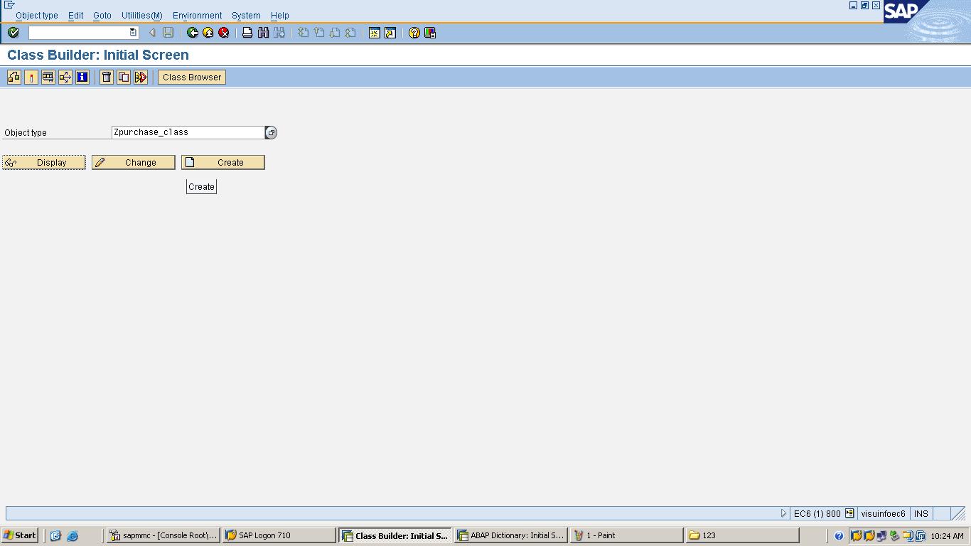Viewport: 971px width, 546px height.
Task: Click the Class Browser button
Action: pos(191,77)
